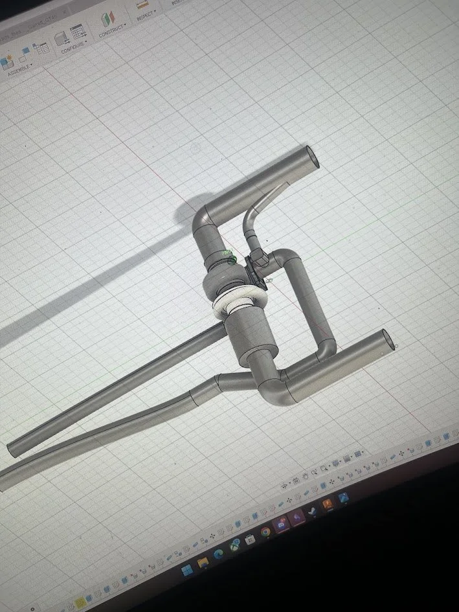Screen dimensions: 459x612
Task: Open File Explorer from the taskbar
Action: tap(203, 563)
